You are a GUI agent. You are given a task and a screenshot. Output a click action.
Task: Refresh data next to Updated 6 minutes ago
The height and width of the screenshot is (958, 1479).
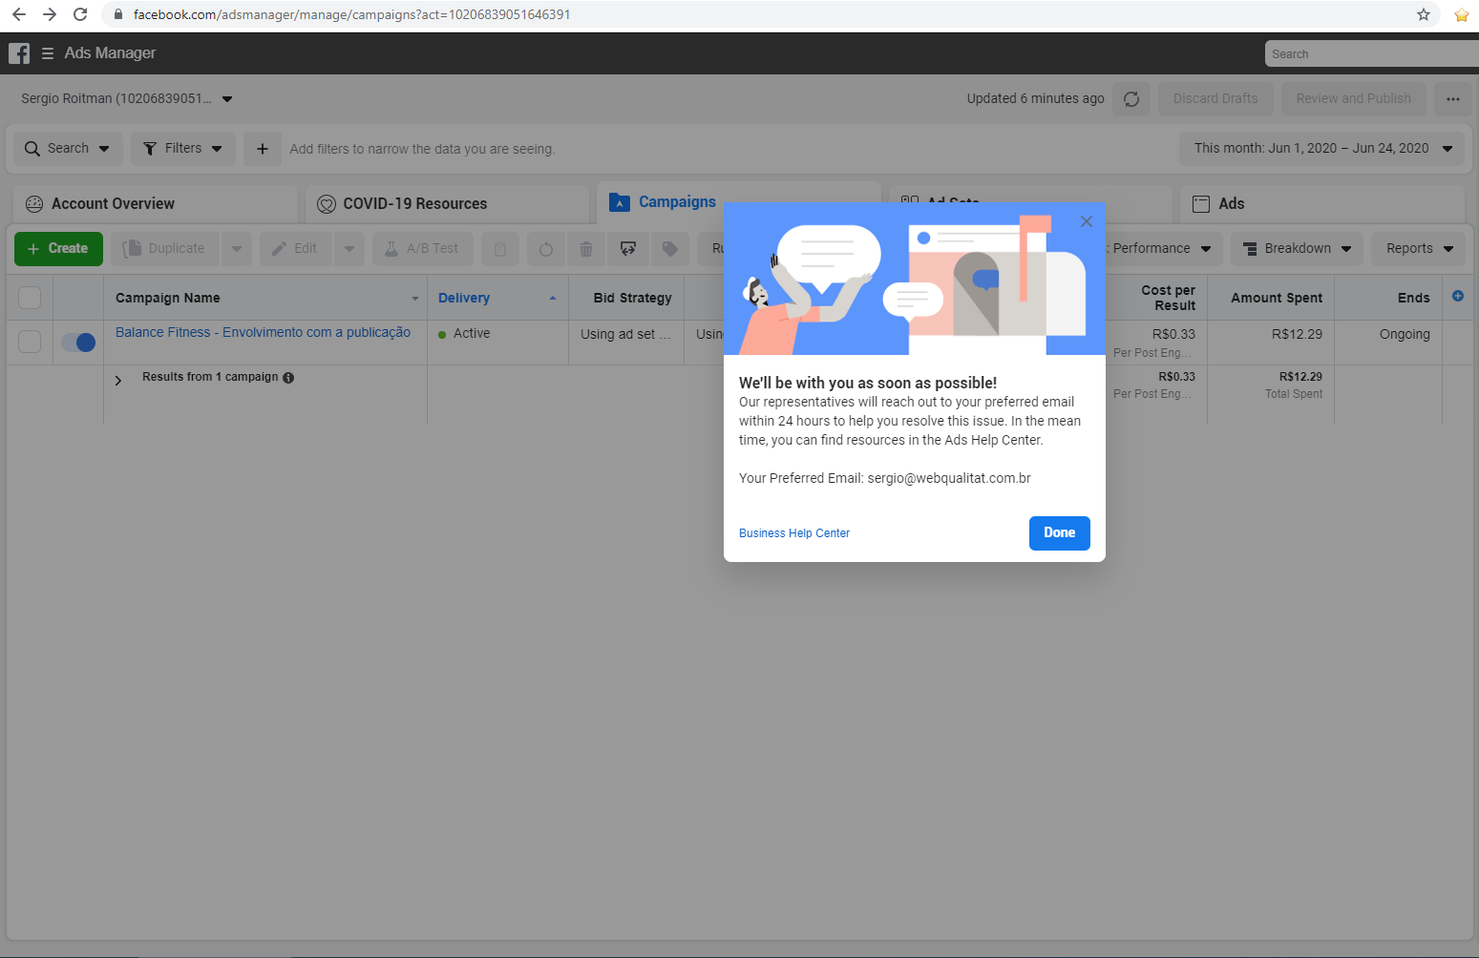point(1131,99)
